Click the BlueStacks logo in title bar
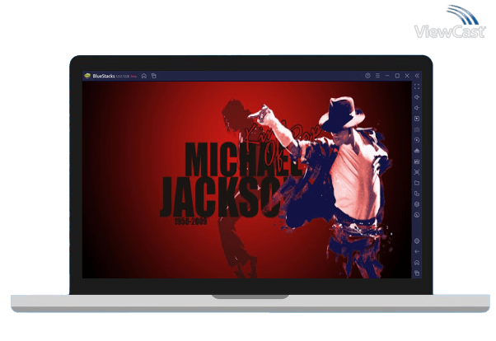This screenshot has height=341, width=496. [x=87, y=76]
